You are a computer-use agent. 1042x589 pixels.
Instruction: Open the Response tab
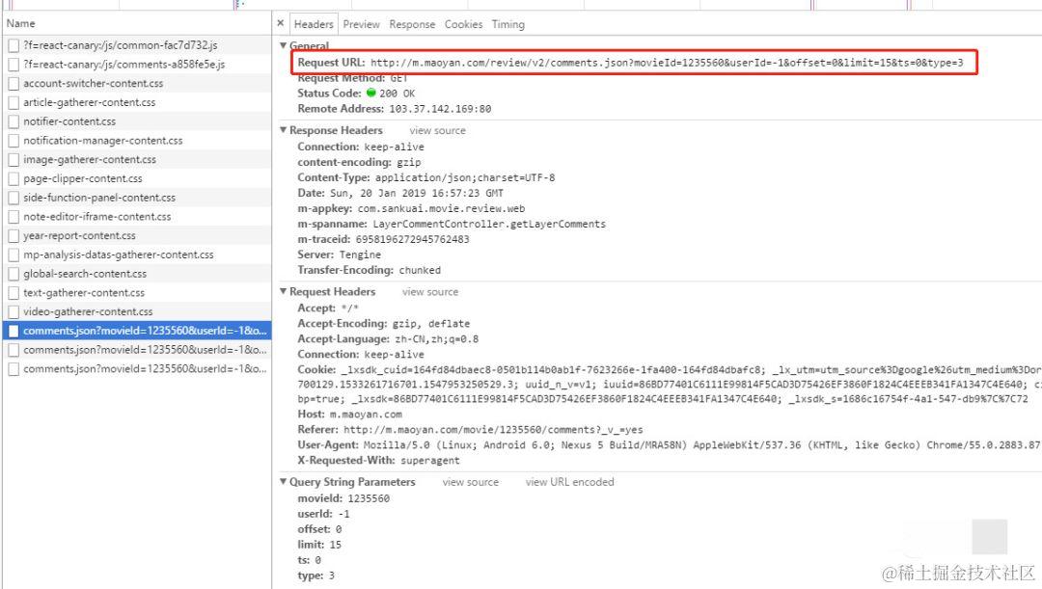tap(412, 24)
